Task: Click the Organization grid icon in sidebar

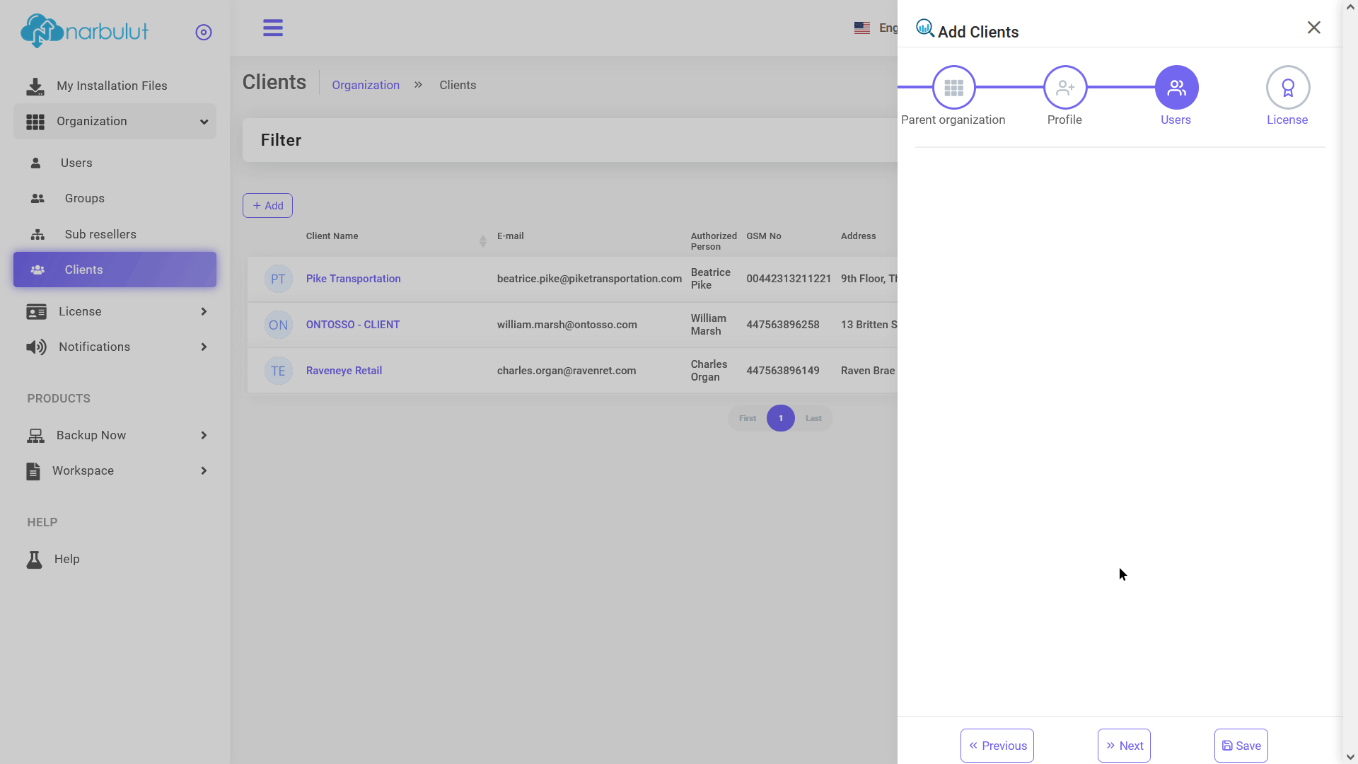Action: point(35,122)
